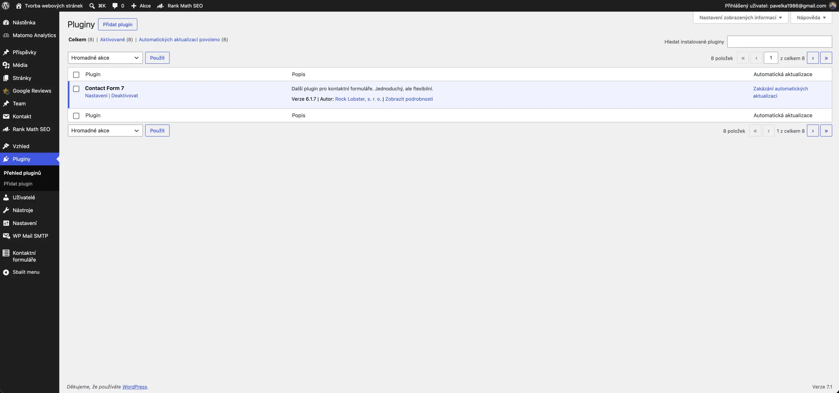The height and width of the screenshot is (393, 839).
Task: Click the WP Mail SMTP icon
Action: [6, 236]
